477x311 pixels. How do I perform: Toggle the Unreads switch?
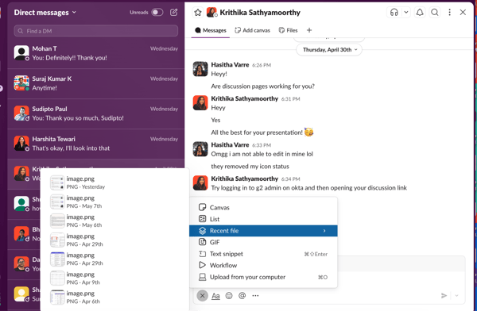(157, 13)
